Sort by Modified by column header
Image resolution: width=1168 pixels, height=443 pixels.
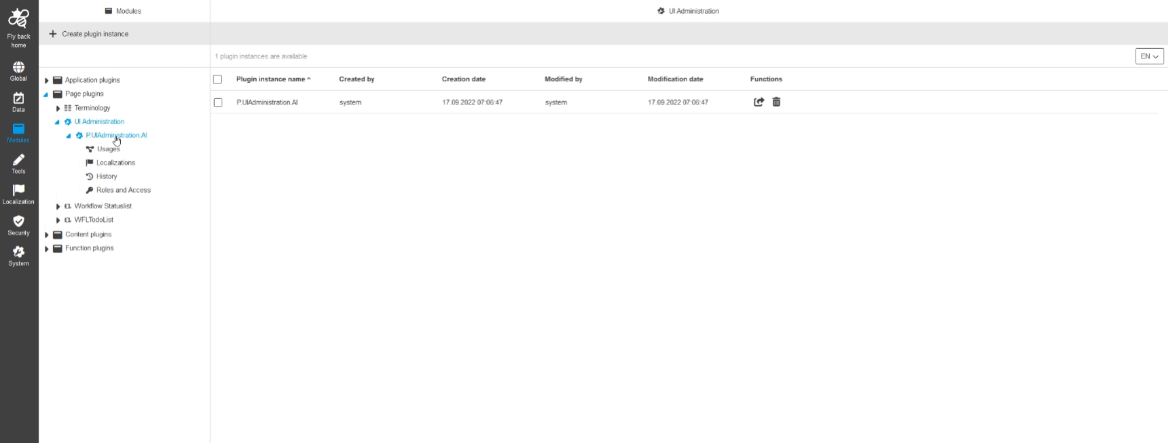pos(564,79)
